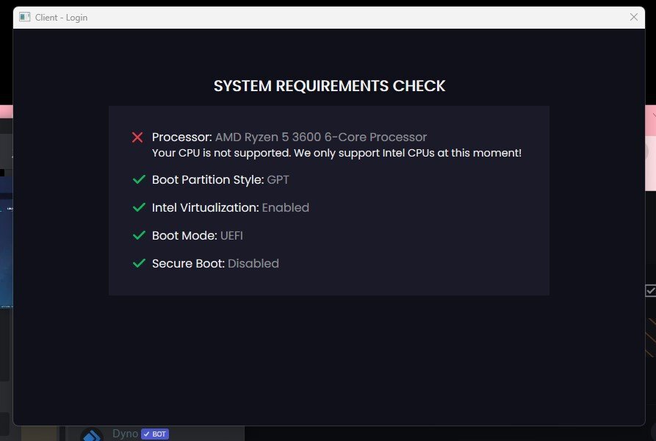
Task: Click the GPT partition style value
Action: click(278, 180)
